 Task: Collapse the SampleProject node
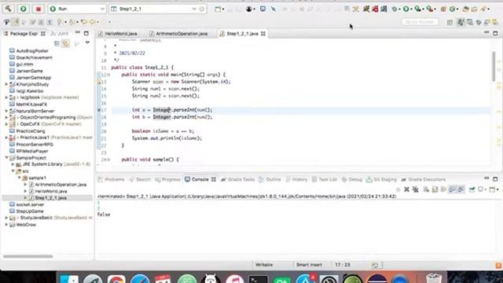[x=6, y=157]
